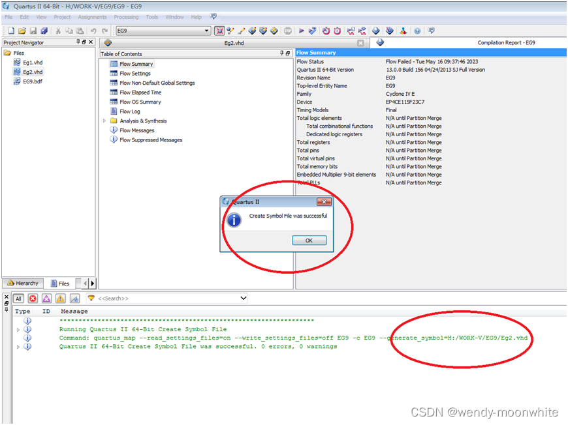This screenshot has height=425, width=568.
Task: Click the Copy toolbar icon
Action: (69, 31)
